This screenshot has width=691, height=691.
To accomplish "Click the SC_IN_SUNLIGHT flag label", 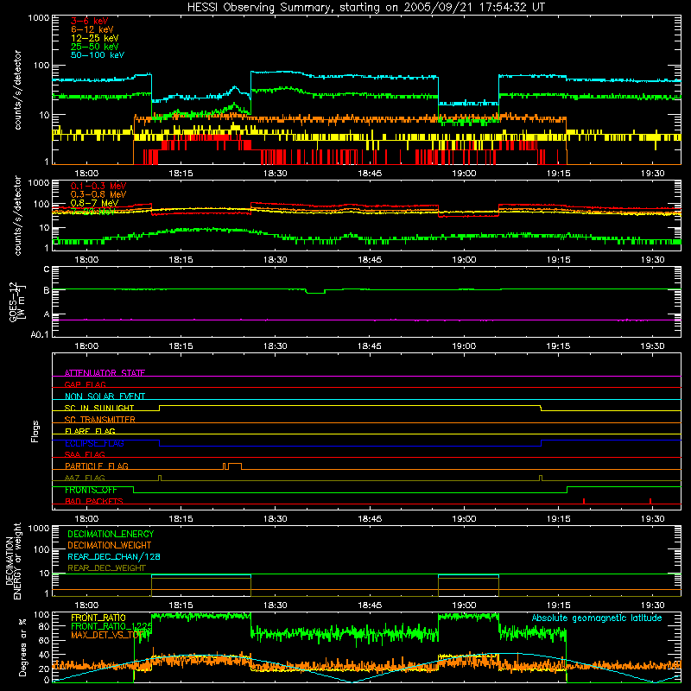I will (x=99, y=408).
